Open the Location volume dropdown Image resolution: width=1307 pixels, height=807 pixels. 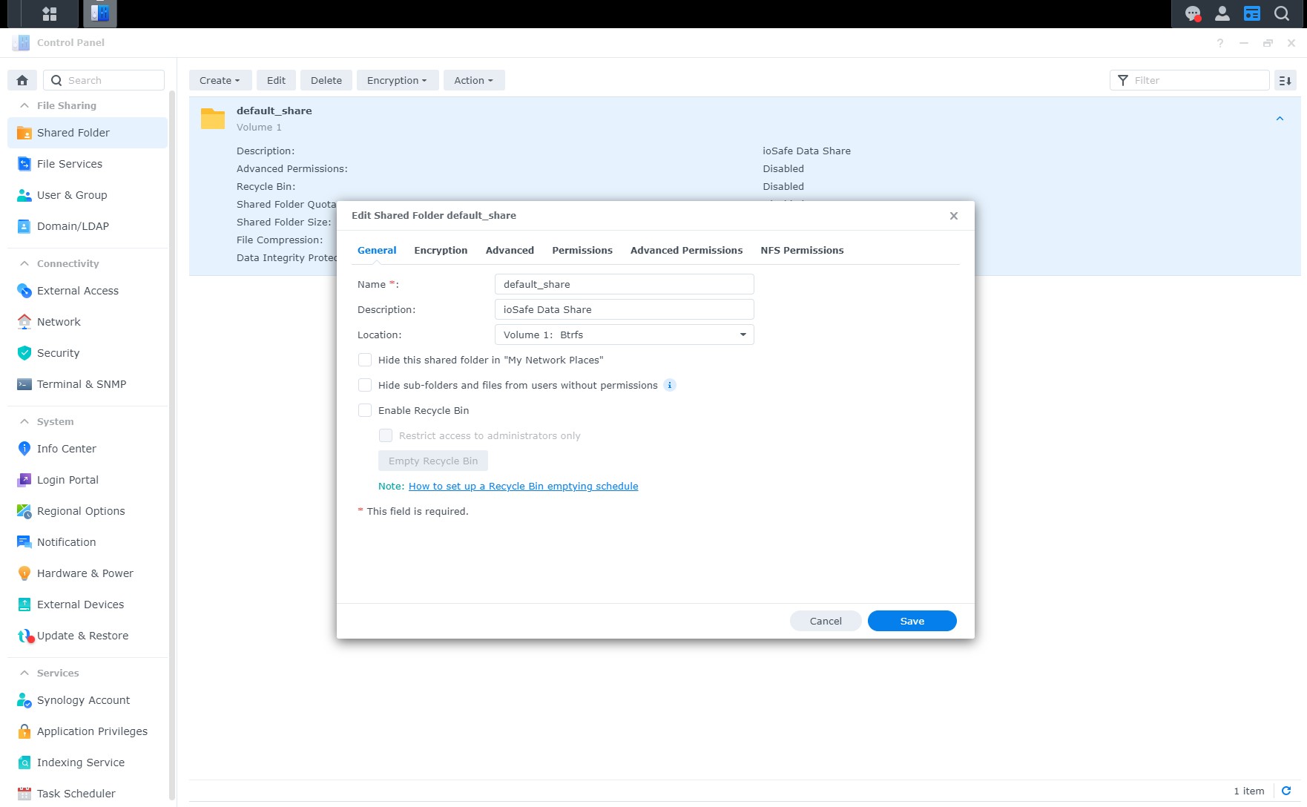[x=624, y=335]
